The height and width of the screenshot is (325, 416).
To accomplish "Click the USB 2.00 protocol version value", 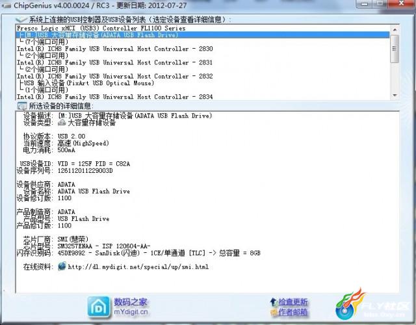I will point(71,136).
